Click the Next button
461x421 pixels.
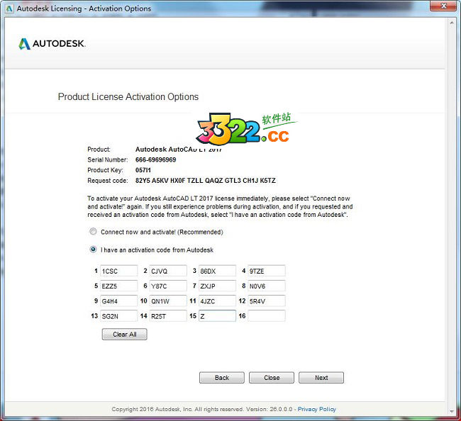click(321, 378)
